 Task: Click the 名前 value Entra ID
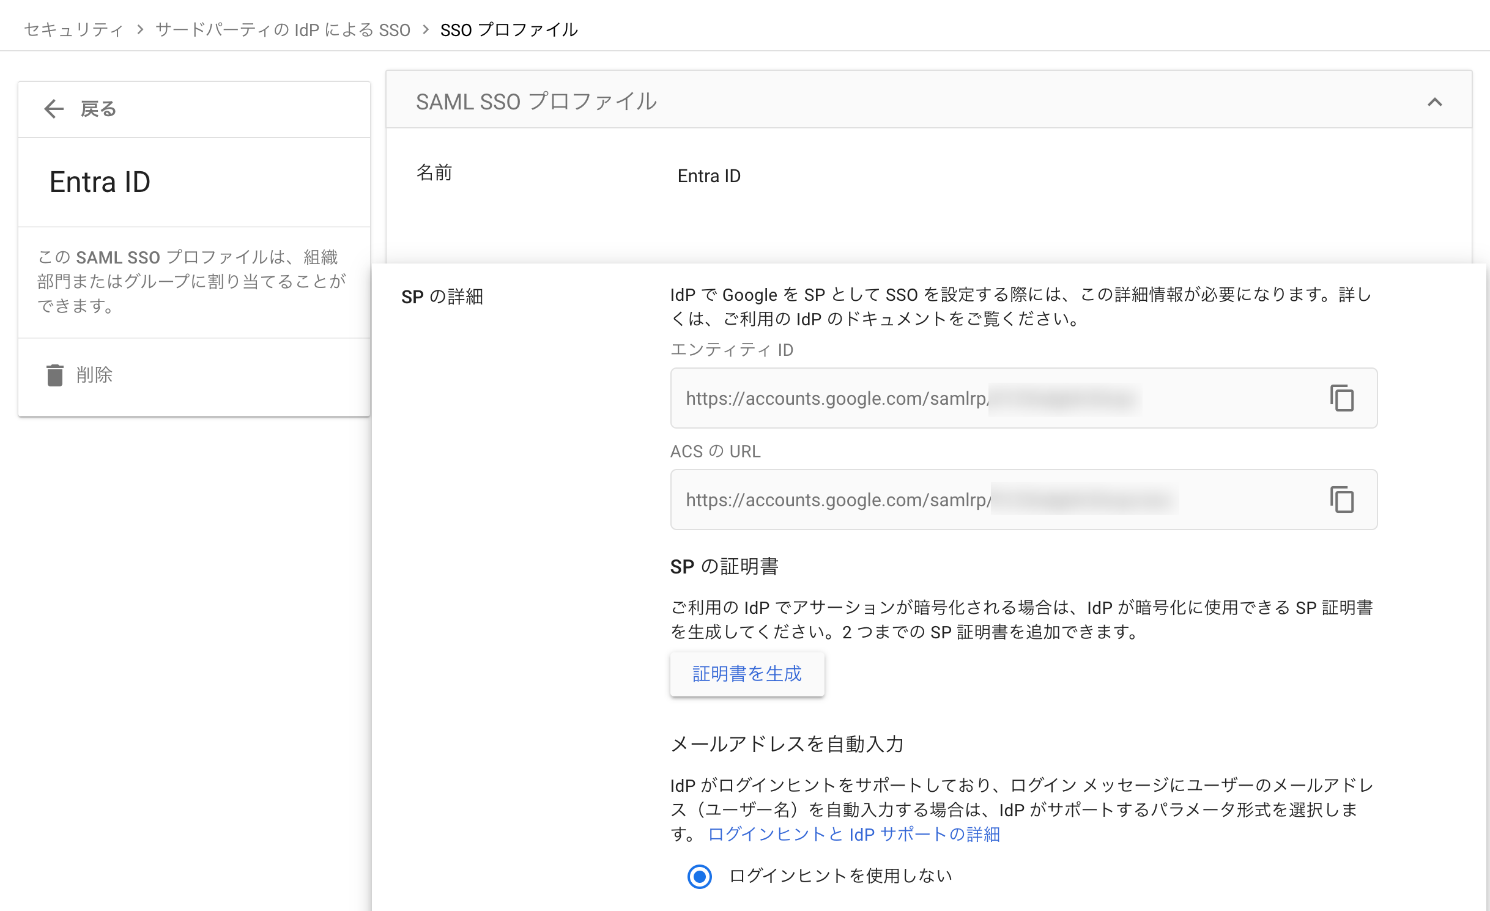[x=708, y=175]
